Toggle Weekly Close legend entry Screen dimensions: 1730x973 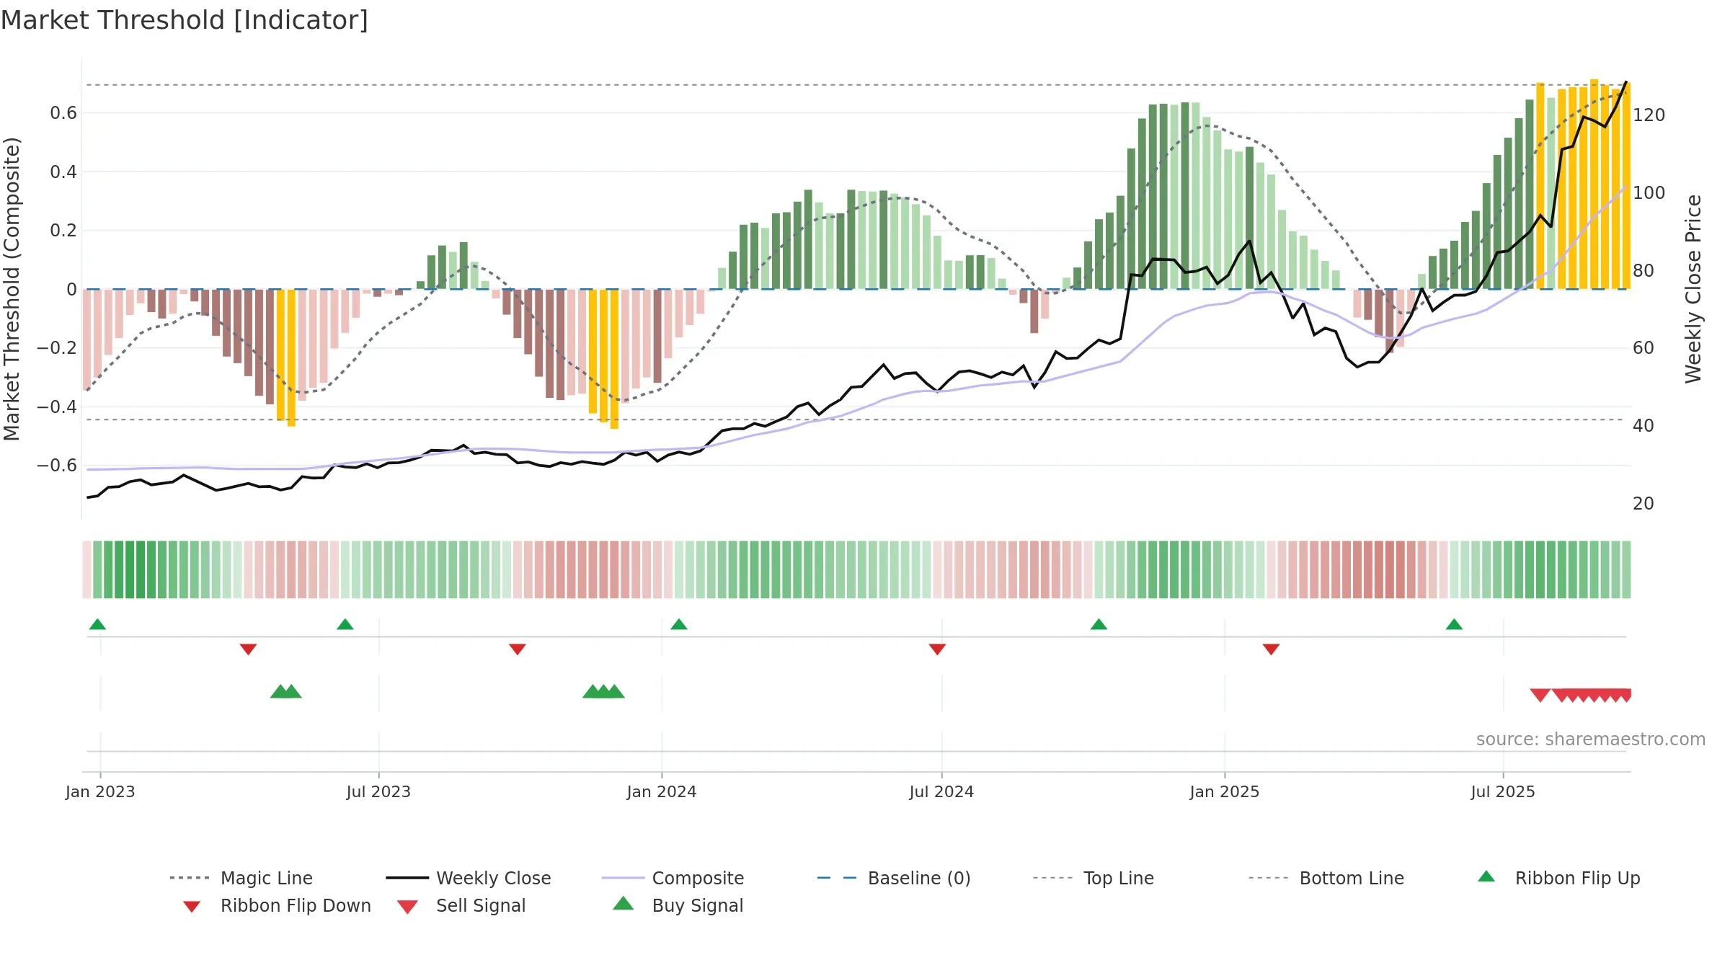[x=469, y=878]
